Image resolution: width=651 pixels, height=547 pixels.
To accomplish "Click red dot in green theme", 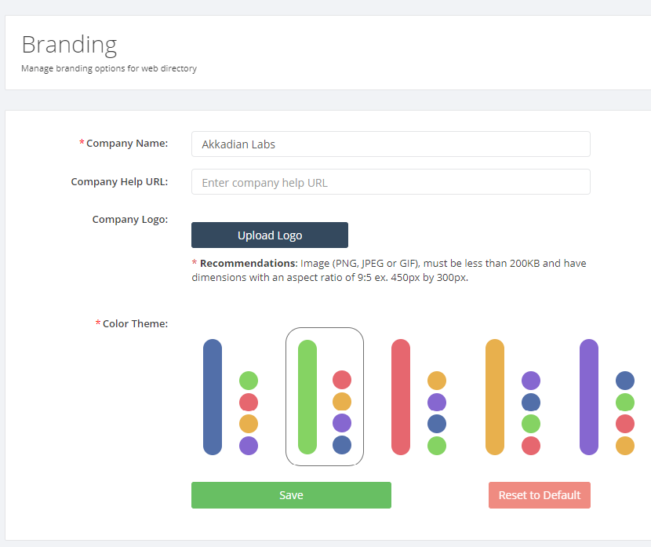I will pyautogui.click(x=342, y=380).
